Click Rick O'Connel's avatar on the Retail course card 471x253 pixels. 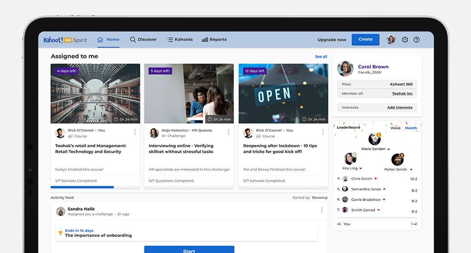(x=60, y=133)
